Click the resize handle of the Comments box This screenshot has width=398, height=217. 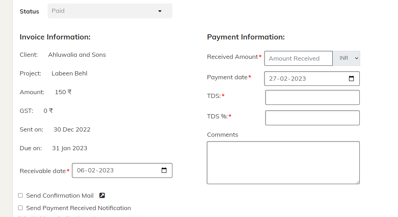click(x=358, y=182)
